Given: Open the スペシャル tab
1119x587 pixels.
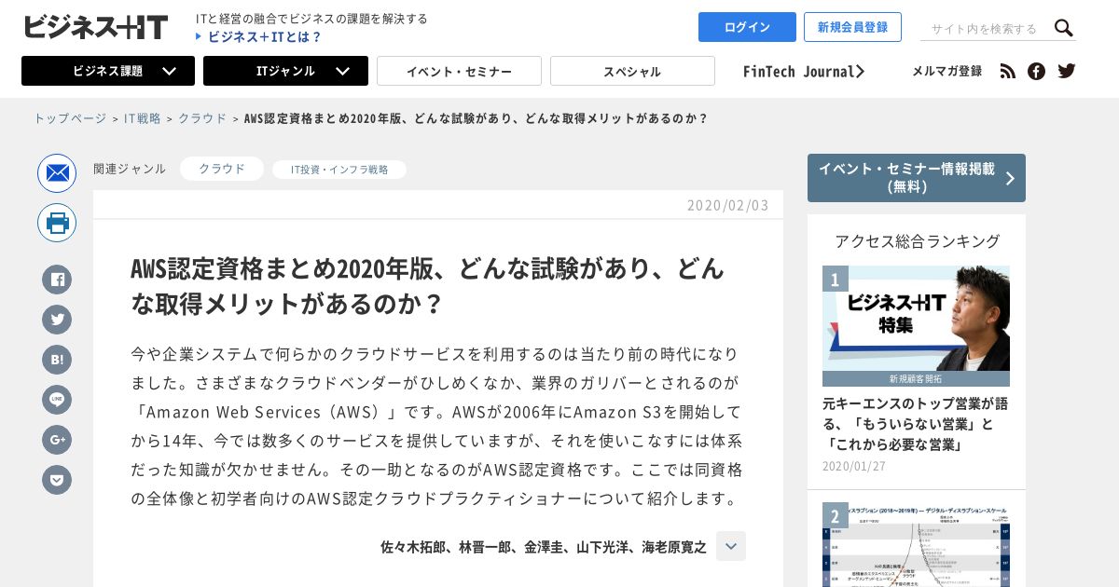Looking at the screenshot, I should (x=632, y=71).
